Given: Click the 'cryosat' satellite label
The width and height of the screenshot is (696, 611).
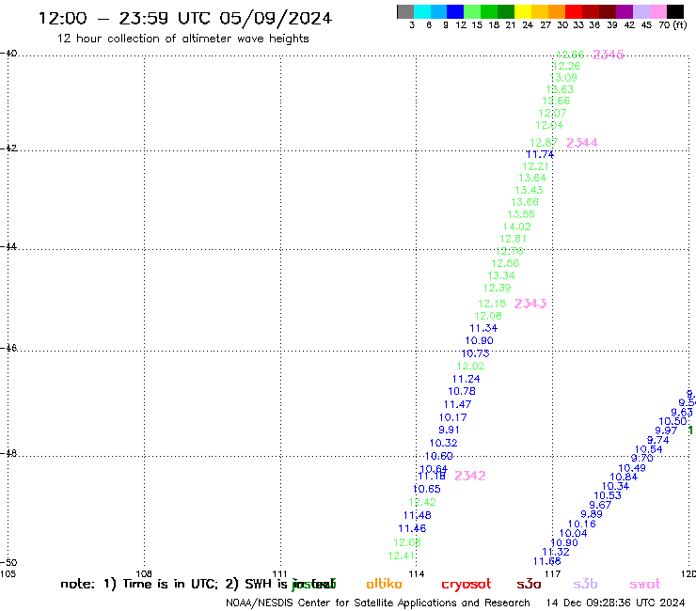Looking at the screenshot, I should tap(467, 585).
